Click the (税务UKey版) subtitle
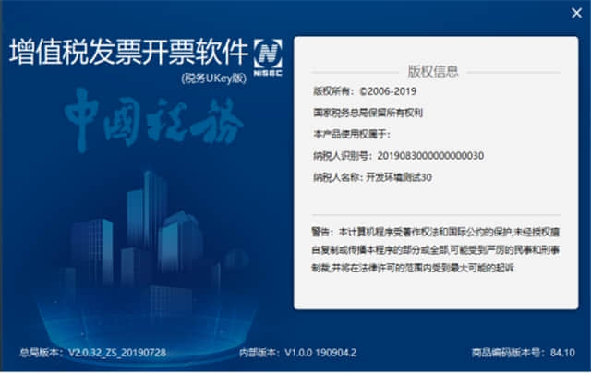591x373 pixels. click(214, 78)
